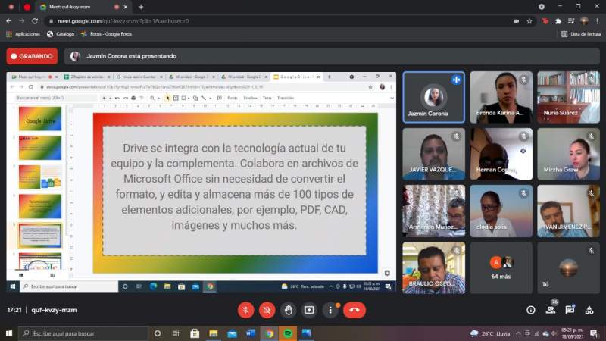Viewport: 606px width, 341px height.
Task: Open Spotify from the taskbar
Action: 288,333
